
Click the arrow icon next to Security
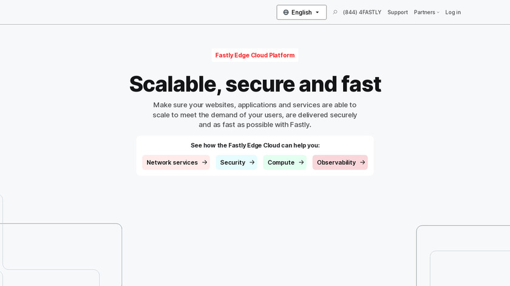pos(252,162)
